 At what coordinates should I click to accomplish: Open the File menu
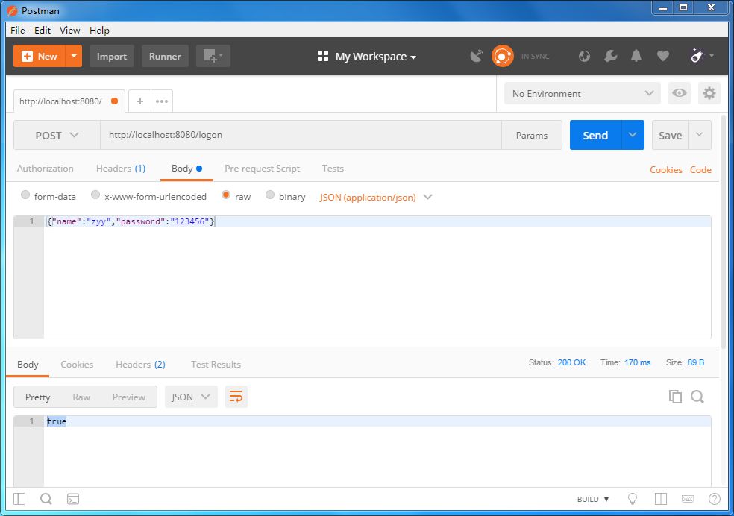tap(18, 30)
